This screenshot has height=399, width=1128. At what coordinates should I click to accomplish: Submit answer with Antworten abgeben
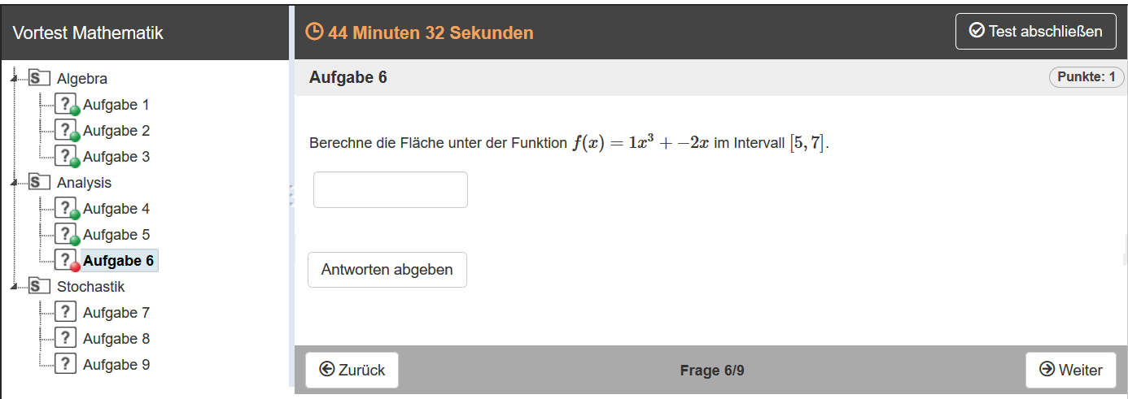point(387,270)
